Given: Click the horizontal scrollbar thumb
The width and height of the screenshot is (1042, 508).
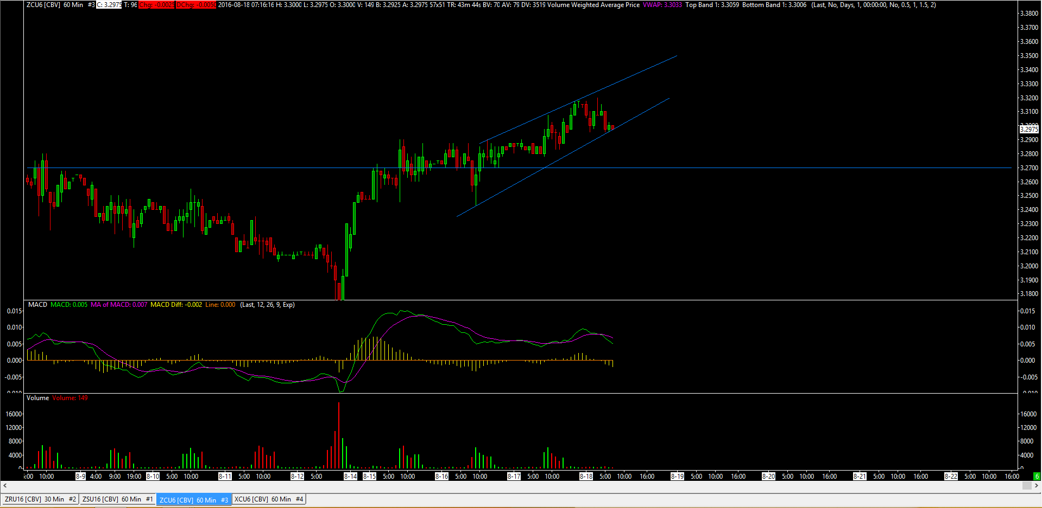Looking at the screenshot, I should click(x=1027, y=486).
